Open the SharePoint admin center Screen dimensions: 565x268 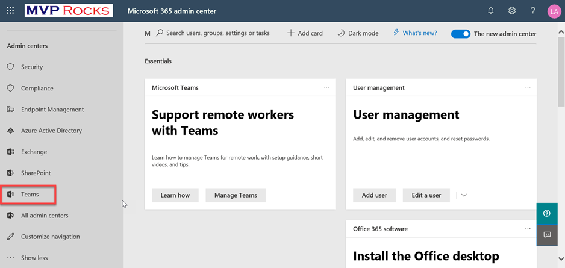tap(36, 173)
